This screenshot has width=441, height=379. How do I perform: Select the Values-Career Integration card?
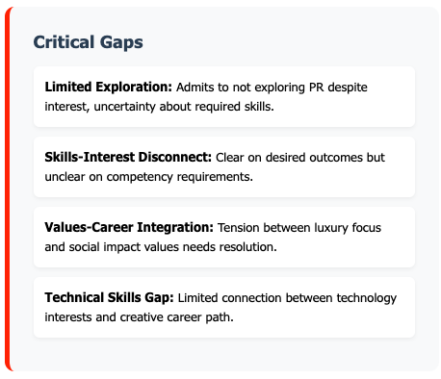[x=224, y=238]
